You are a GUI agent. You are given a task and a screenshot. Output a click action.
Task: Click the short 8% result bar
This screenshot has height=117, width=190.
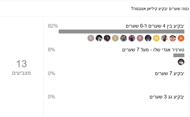pos(179,55)
